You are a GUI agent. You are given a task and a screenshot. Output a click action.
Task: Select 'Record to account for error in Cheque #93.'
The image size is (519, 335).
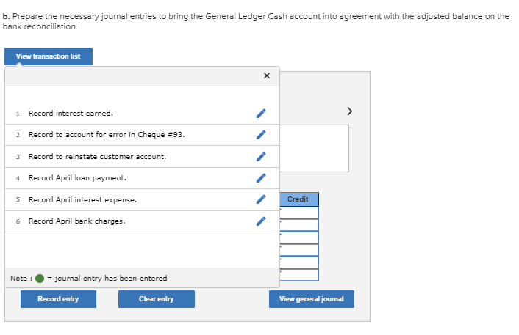pyautogui.click(x=107, y=135)
